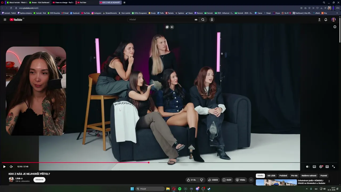Open options menu for recommended video
This screenshot has height=192, width=341.
coord(329,181)
